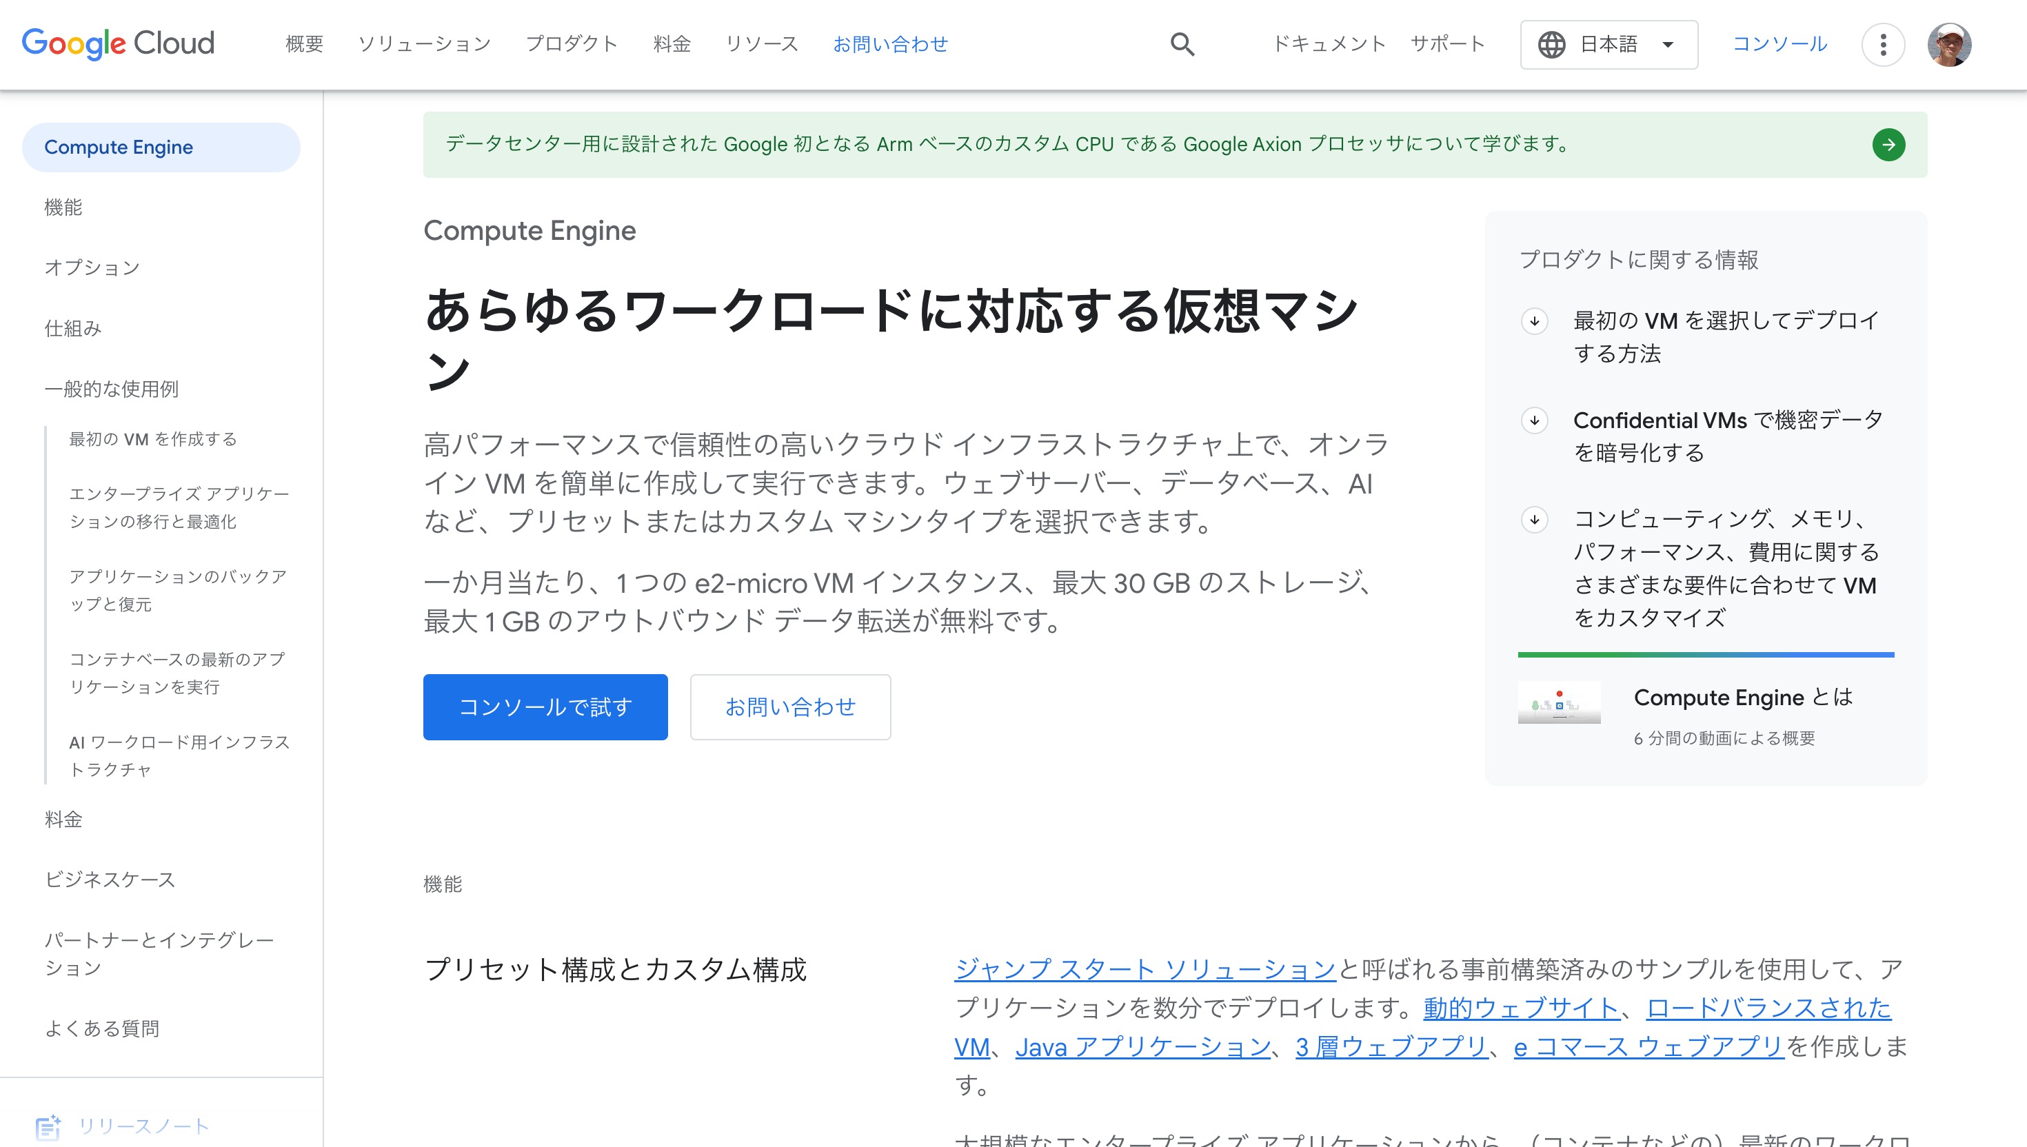
Task: Click the green arrow on Axion banner
Action: (x=1888, y=144)
